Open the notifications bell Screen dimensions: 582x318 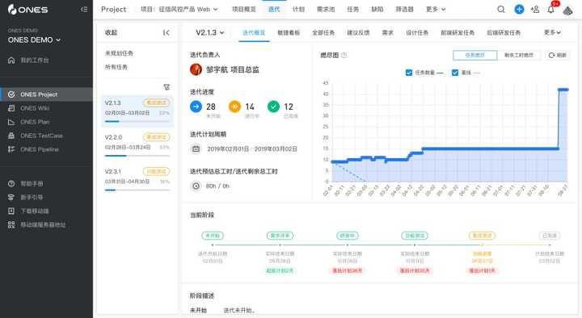click(550, 9)
